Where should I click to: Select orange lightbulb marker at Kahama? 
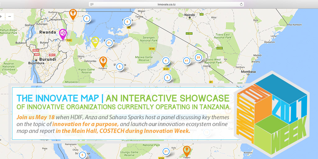pyautogui.click(x=103, y=62)
